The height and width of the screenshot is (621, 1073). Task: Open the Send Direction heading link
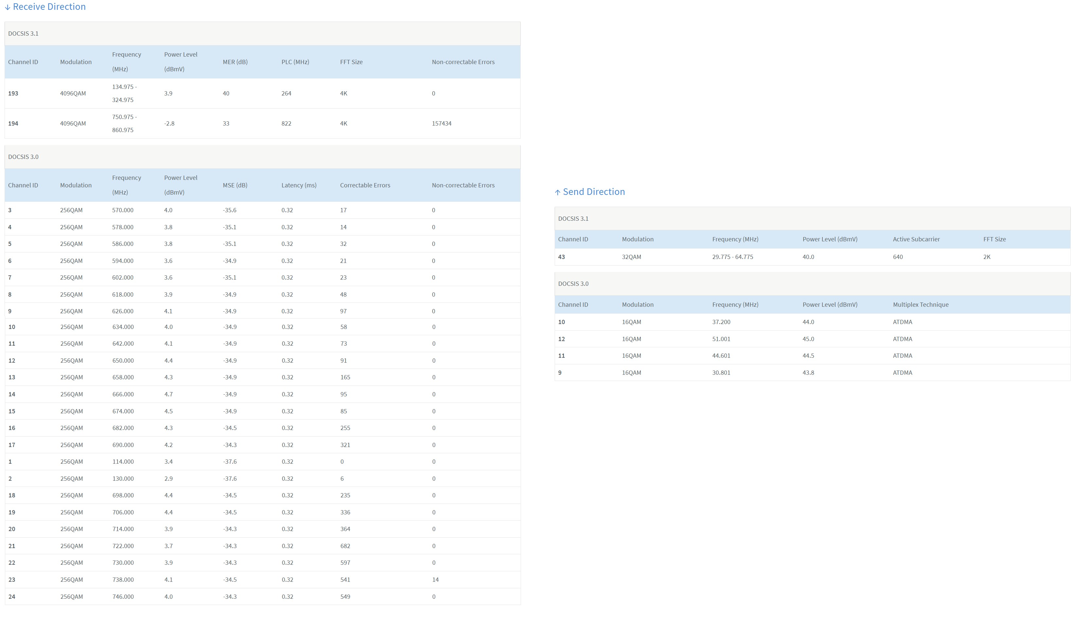pyautogui.click(x=594, y=192)
